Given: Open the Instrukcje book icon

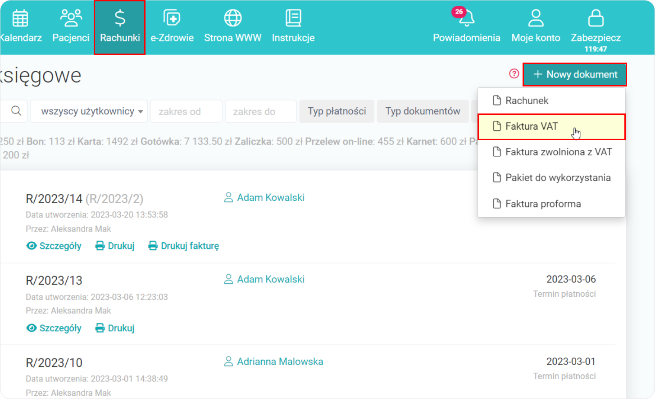Looking at the screenshot, I should (x=293, y=18).
